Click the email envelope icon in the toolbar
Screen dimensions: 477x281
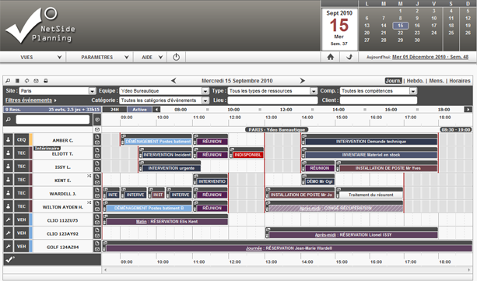pos(37,81)
